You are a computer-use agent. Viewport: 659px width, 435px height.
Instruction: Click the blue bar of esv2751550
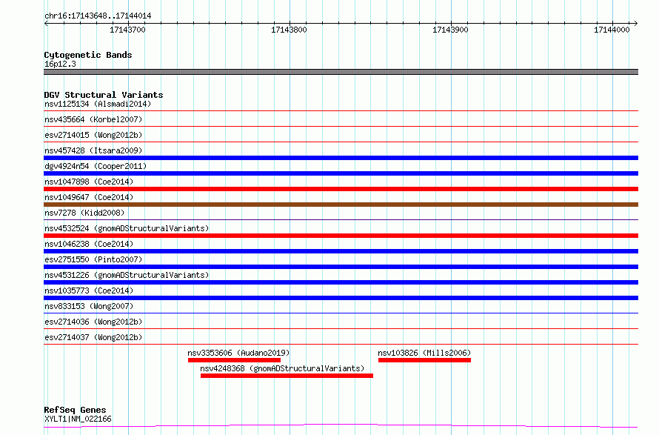coord(341,267)
